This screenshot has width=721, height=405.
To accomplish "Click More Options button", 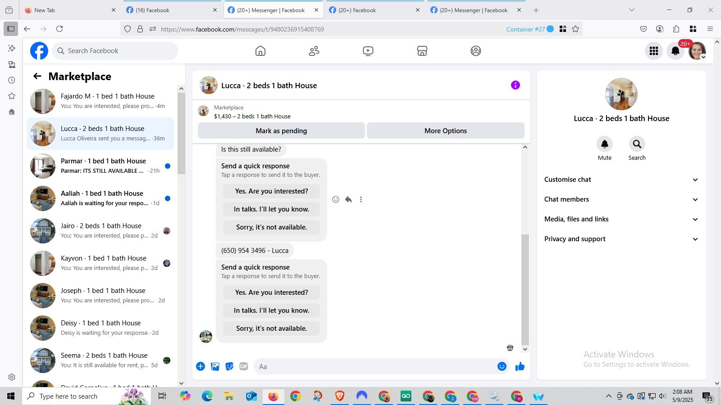I will coord(446,131).
